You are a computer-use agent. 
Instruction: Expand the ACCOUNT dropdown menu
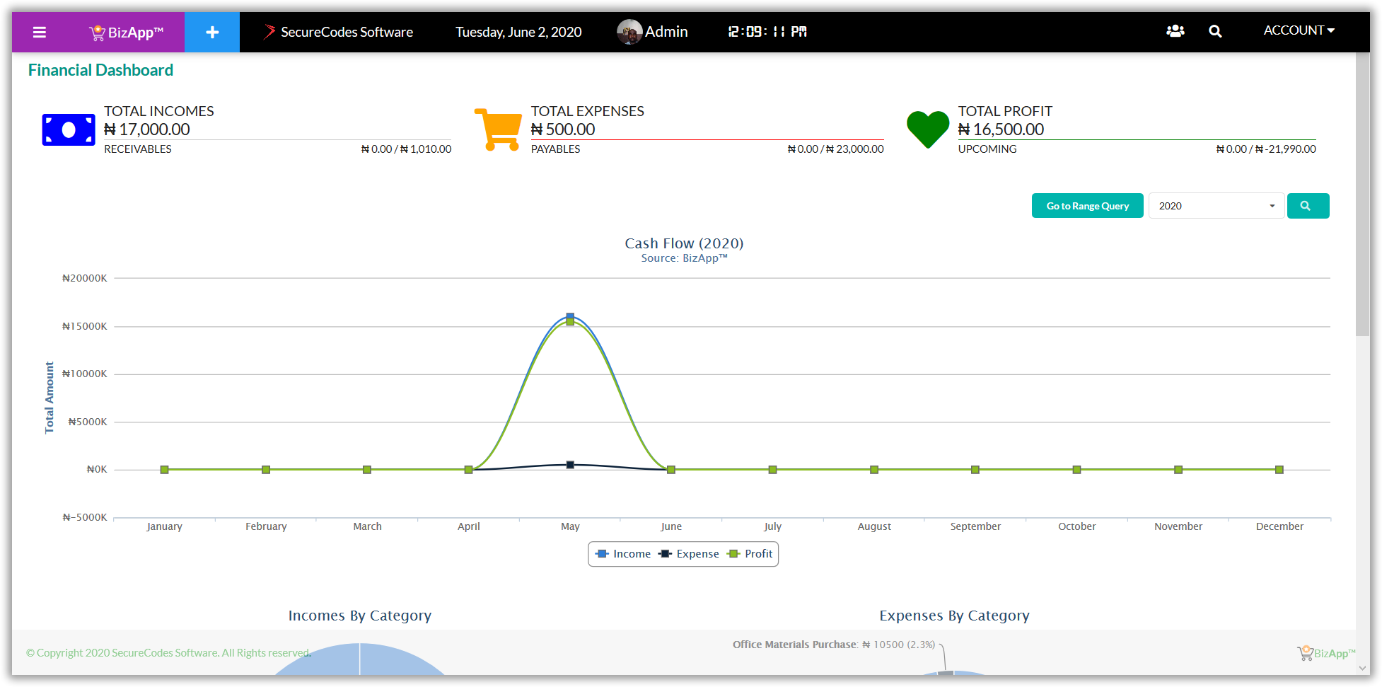tap(1299, 30)
